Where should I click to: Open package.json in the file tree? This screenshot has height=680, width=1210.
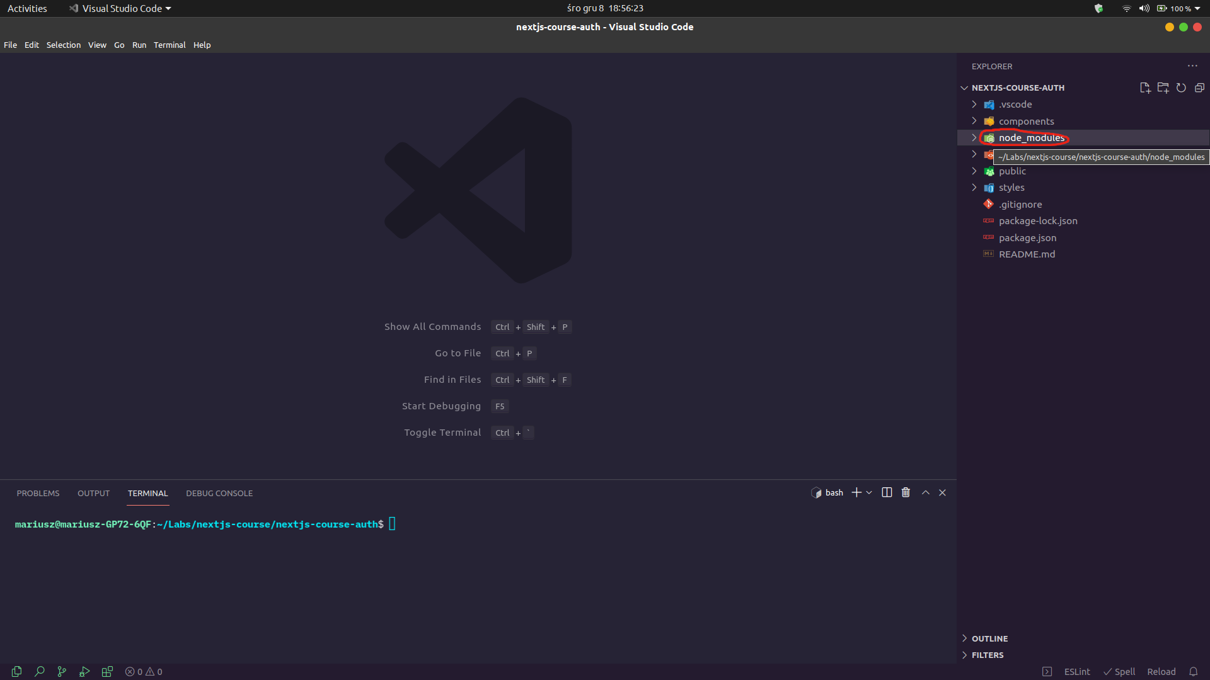pos(1027,238)
